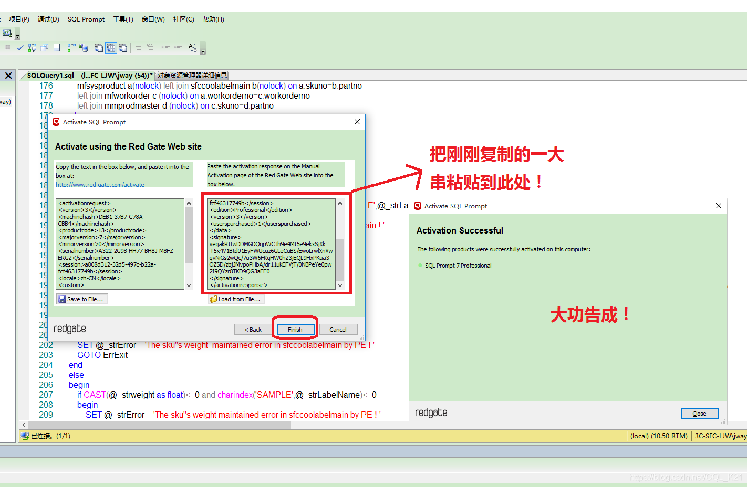Open the 项目(P) menu
The image size is (747, 487).
[x=19, y=19]
